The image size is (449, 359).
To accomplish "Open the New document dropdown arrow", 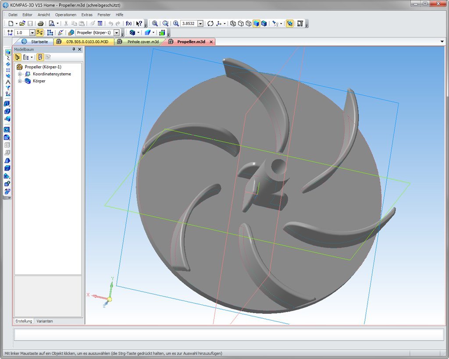I will pyautogui.click(x=17, y=24).
